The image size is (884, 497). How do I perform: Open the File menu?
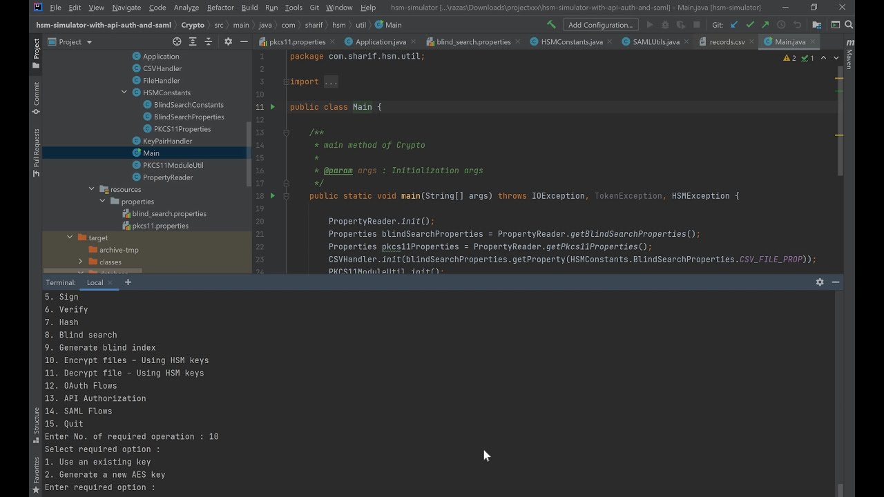pos(55,7)
